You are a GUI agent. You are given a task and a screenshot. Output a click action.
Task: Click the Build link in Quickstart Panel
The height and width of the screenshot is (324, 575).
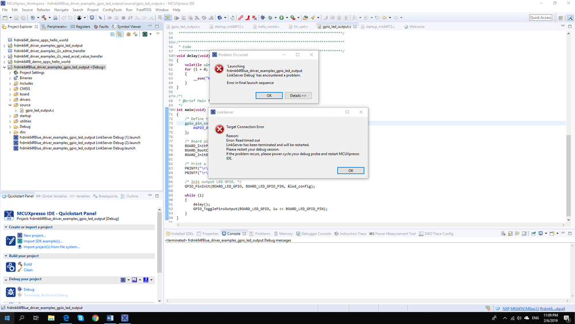(x=28, y=264)
